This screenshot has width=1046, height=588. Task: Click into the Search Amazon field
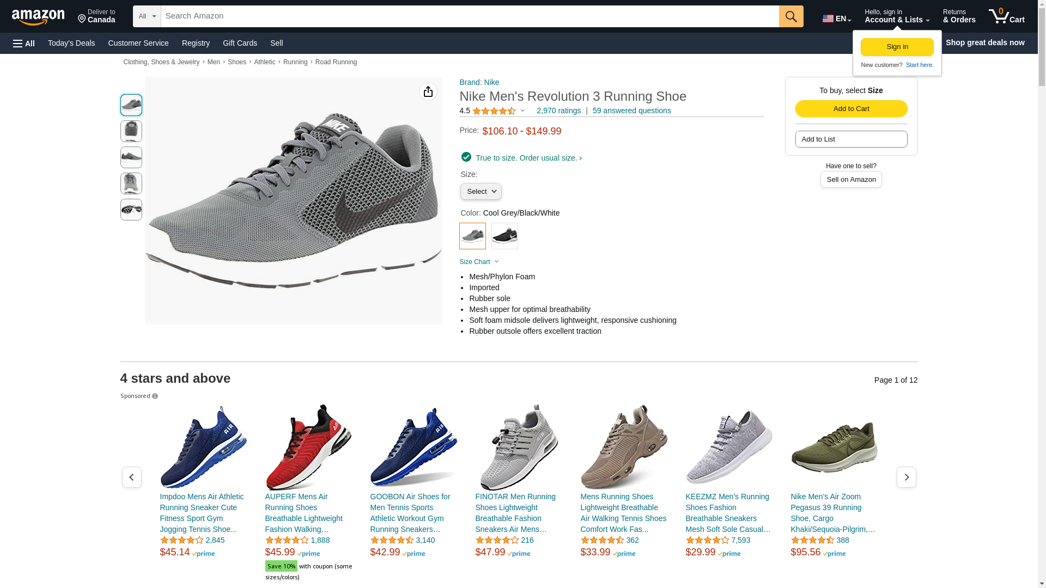pyautogui.click(x=470, y=16)
